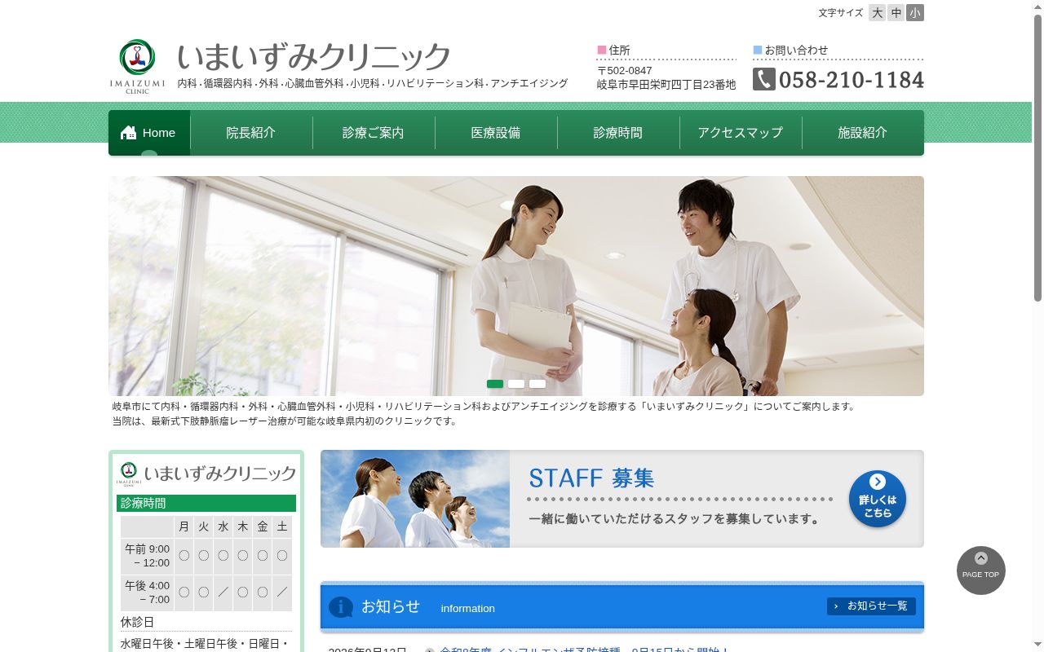Image resolution: width=1044 pixels, height=652 pixels.
Task: Click the 水 column header in the schedule
Action: pos(223,526)
